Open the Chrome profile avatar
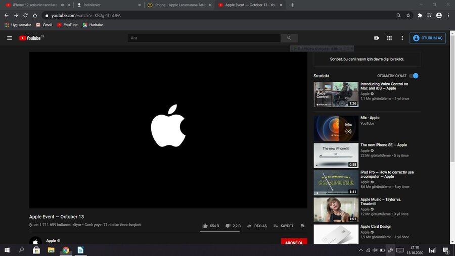 (x=439, y=15)
